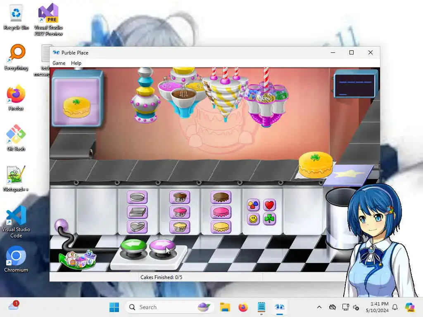Click the Cakes Finished: 0/5 status text
The image size is (423, 317).
tap(162, 277)
